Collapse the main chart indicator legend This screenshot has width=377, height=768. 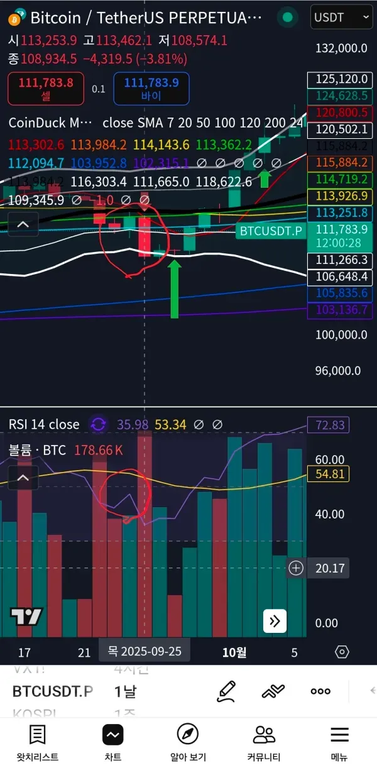23,224
